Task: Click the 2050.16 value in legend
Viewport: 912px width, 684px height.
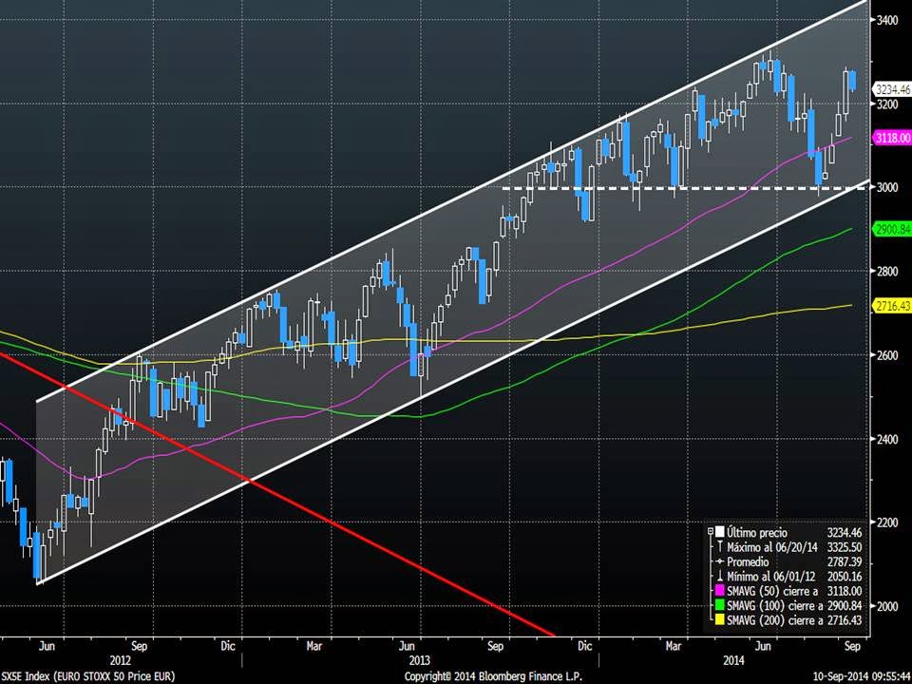Action: coord(845,577)
